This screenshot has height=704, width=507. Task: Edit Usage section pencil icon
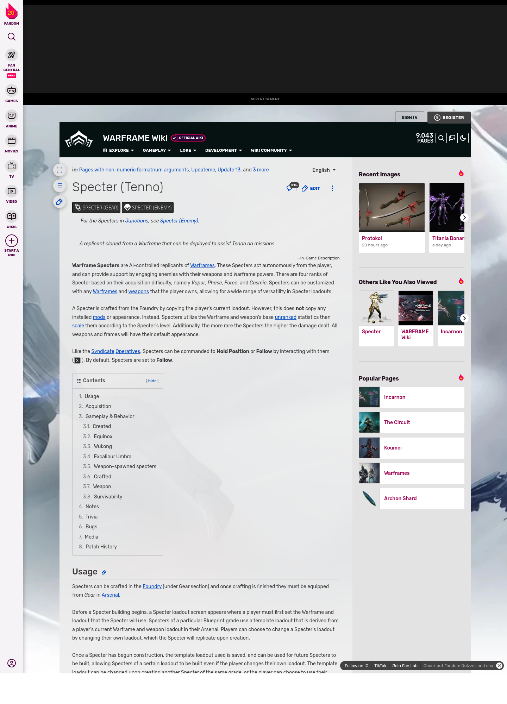pos(104,572)
